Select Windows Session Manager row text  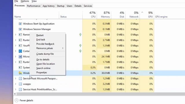coord(37,29)
